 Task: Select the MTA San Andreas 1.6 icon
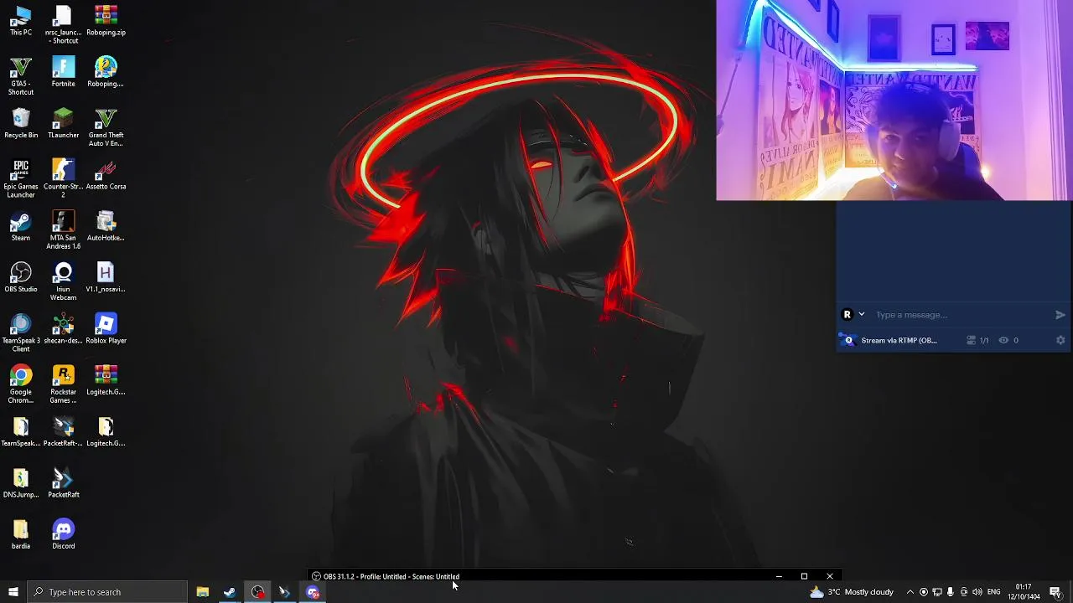pos(63,230)
